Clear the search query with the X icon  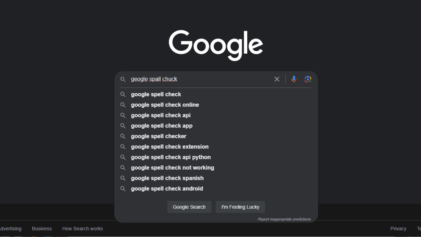tap(277, 79)
